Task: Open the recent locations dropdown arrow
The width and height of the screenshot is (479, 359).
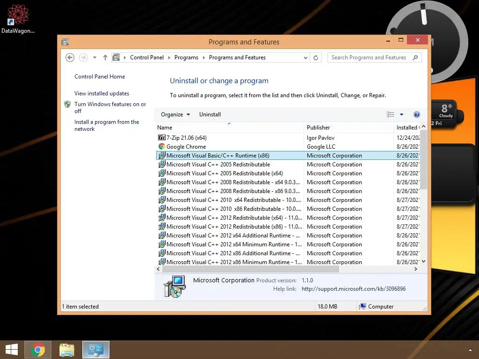Action: 94,57
